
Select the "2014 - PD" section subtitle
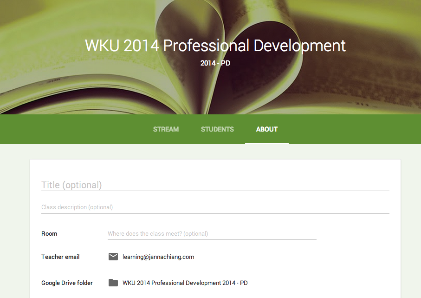[215, 63]
